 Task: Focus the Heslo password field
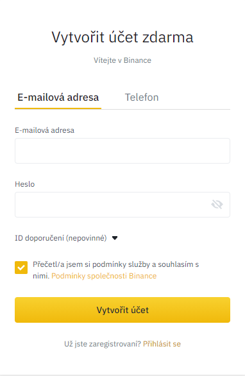[122, 205]
